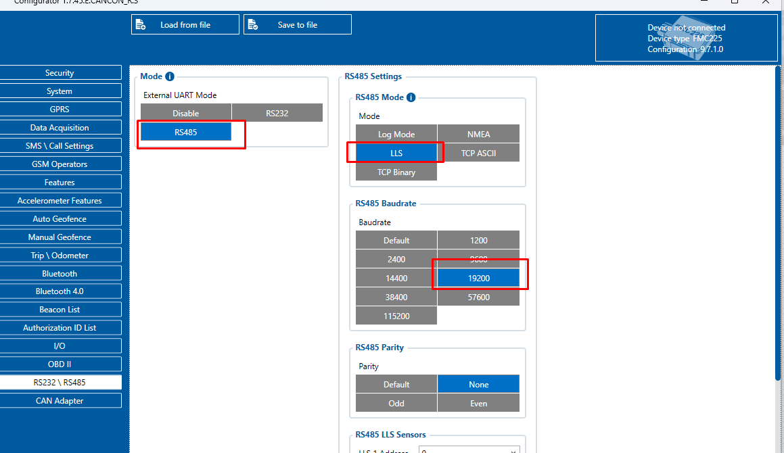
Task: Click the Save to file button
Action: pyautogui.click(x=297, y=25)
